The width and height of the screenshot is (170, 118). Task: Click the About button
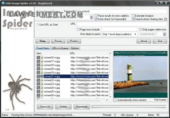144,41
